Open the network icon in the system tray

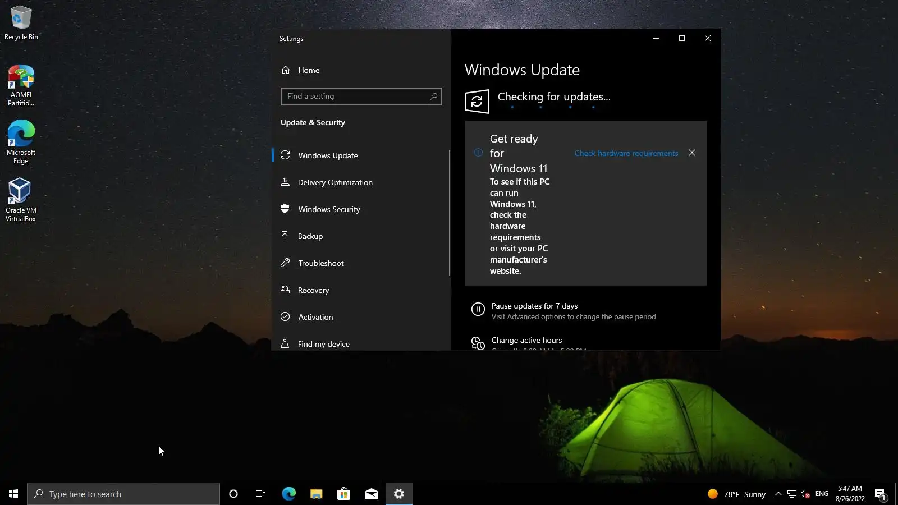[x=792, y=494]
